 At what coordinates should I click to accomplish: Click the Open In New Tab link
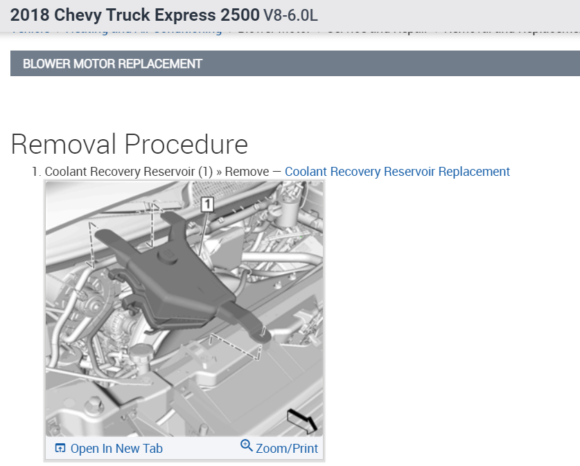coord(116,448)
